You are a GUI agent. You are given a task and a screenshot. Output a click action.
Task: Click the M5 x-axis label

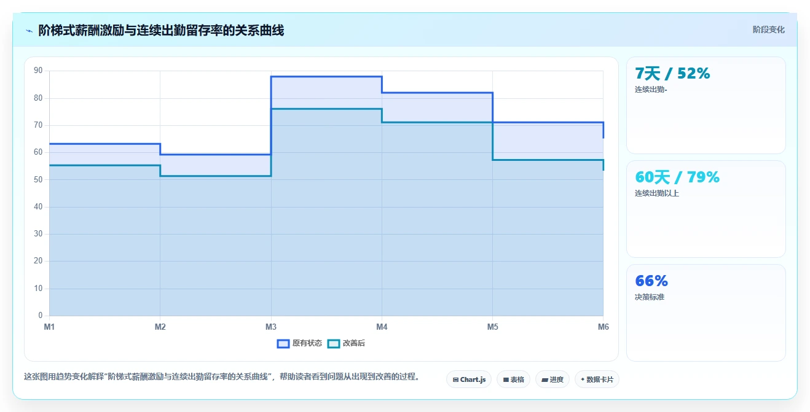pos(493,327)
